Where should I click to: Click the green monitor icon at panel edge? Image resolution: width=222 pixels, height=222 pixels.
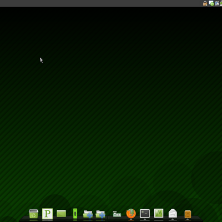coord(221,3)
